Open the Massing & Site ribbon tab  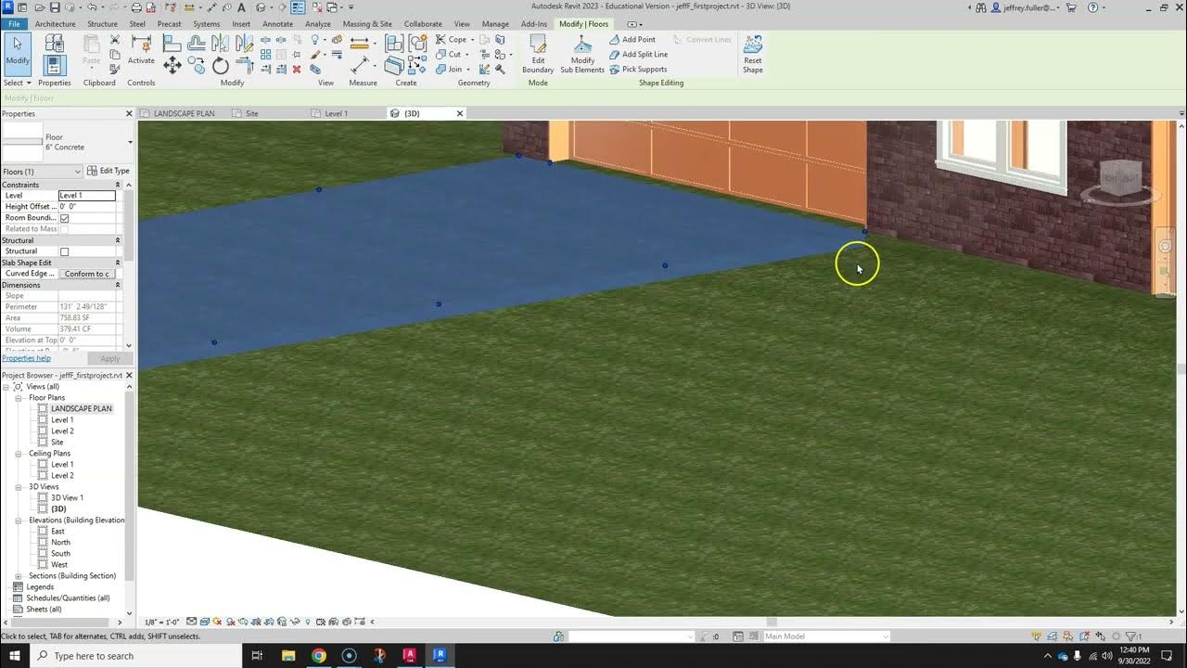tap(367, 24)
